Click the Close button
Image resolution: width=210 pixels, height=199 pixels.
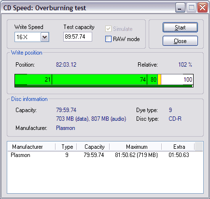[180, 41]
